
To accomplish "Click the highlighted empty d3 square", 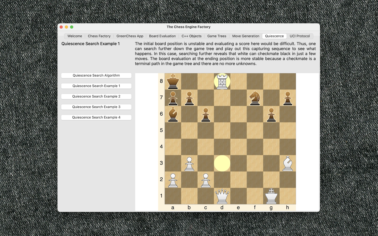I will [222, 163].
